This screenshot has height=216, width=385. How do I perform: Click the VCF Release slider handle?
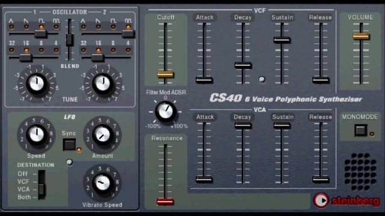321,80
